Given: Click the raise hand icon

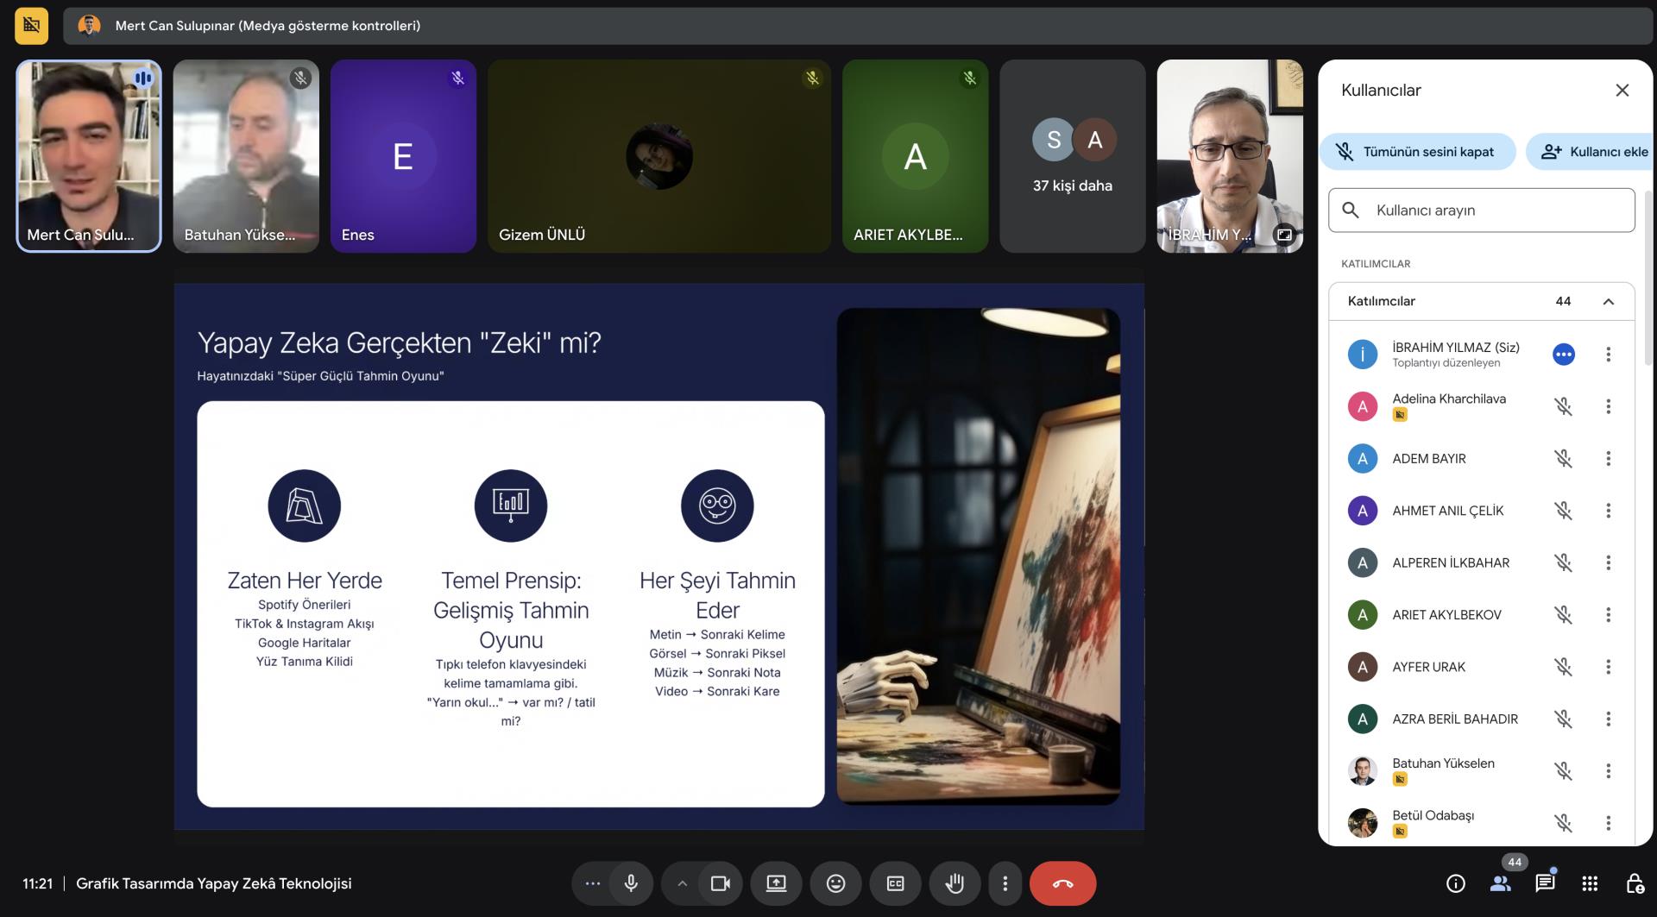Looking at the screenshot, I should coord(954,883).
